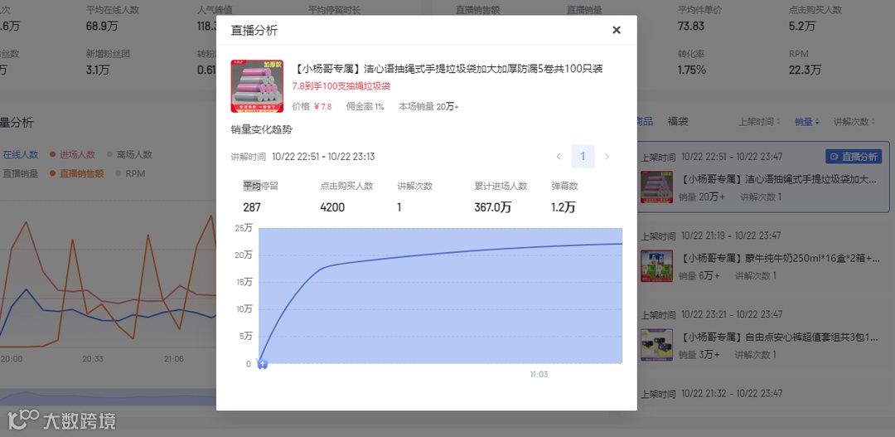This screenshot has height=437, width=895.
Task: Sort by 销量 in background list
Action: (807, 122)
